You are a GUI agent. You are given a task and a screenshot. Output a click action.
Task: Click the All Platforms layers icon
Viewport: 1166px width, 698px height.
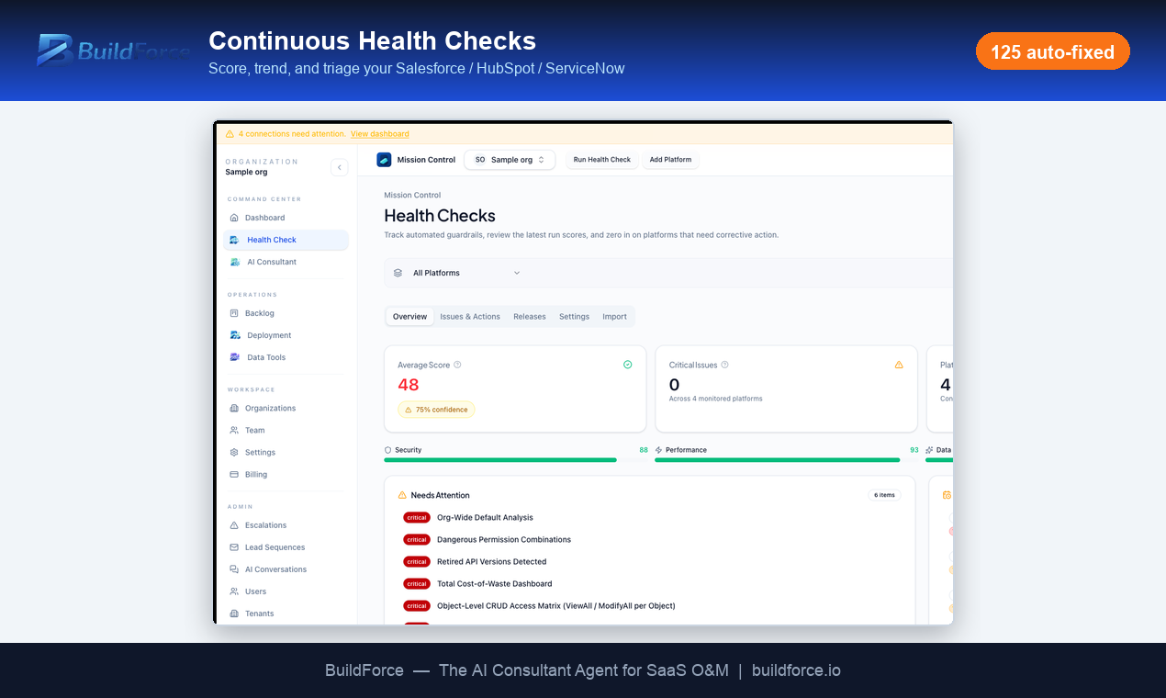[398, 273]
